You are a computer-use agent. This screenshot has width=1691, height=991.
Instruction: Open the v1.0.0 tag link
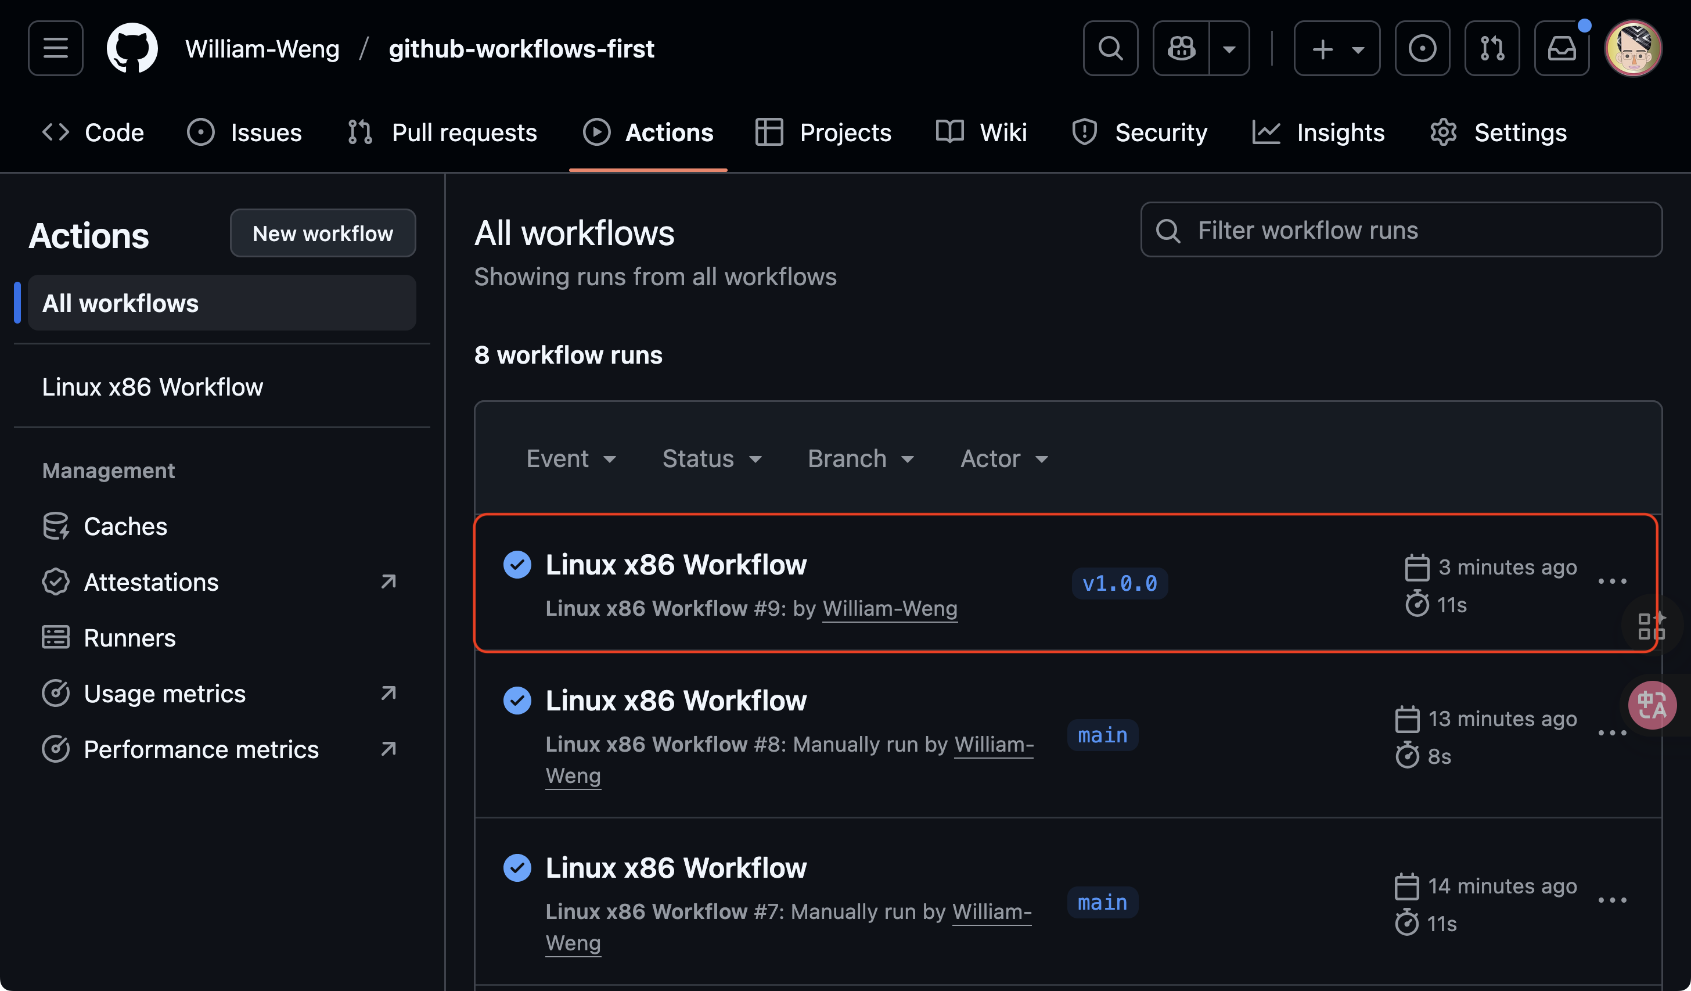(1119, 583)
